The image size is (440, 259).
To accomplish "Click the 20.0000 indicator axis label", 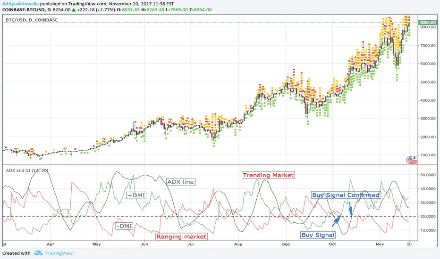I will pos(428,217).
